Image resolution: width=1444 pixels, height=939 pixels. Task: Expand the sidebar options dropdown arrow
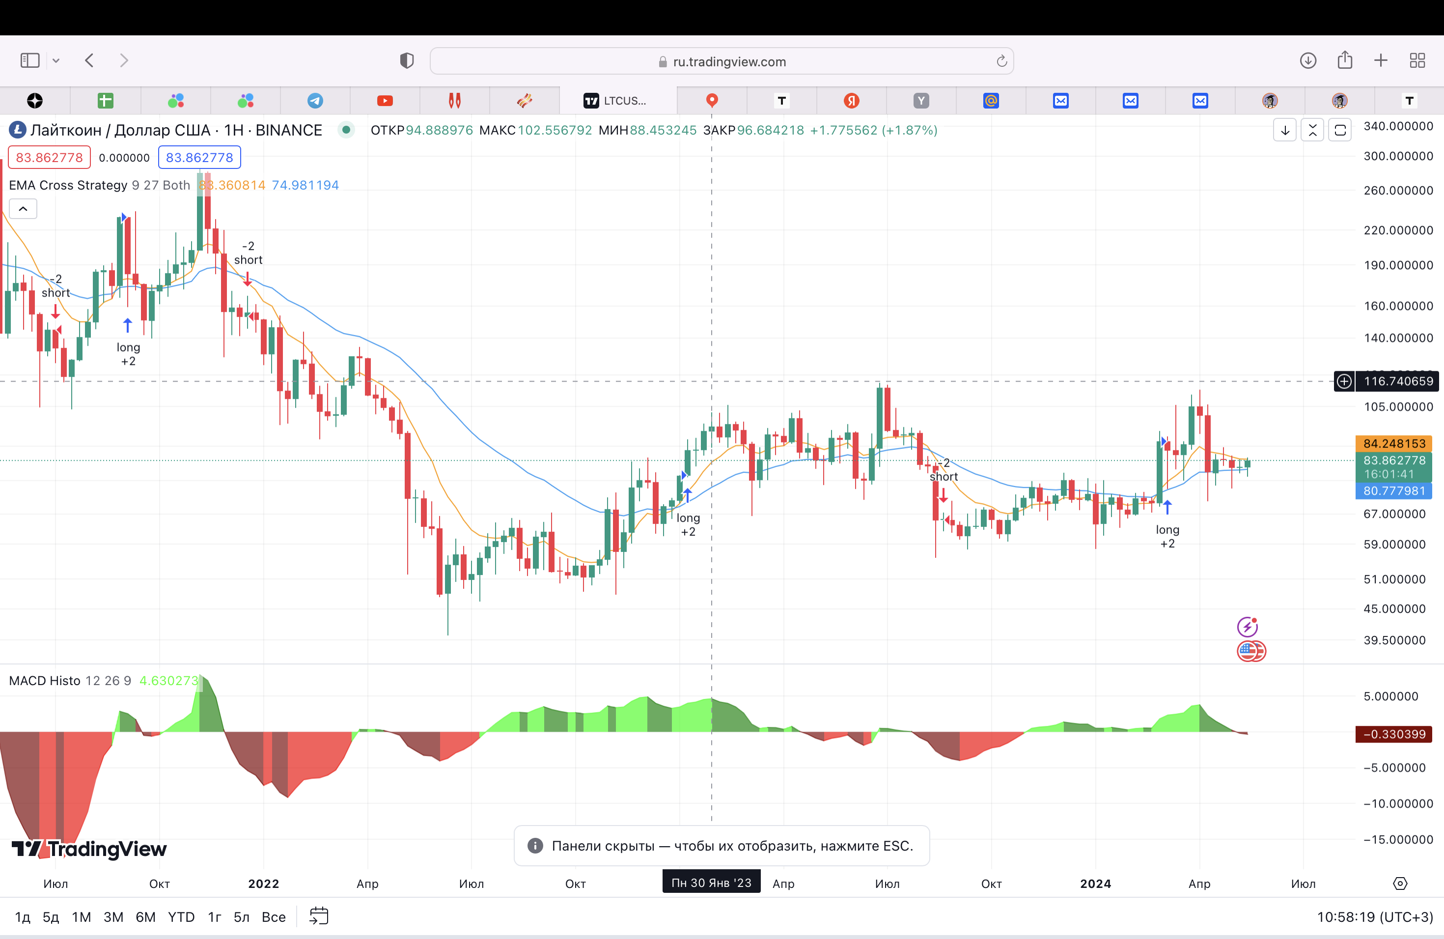[x=56, y=61]
